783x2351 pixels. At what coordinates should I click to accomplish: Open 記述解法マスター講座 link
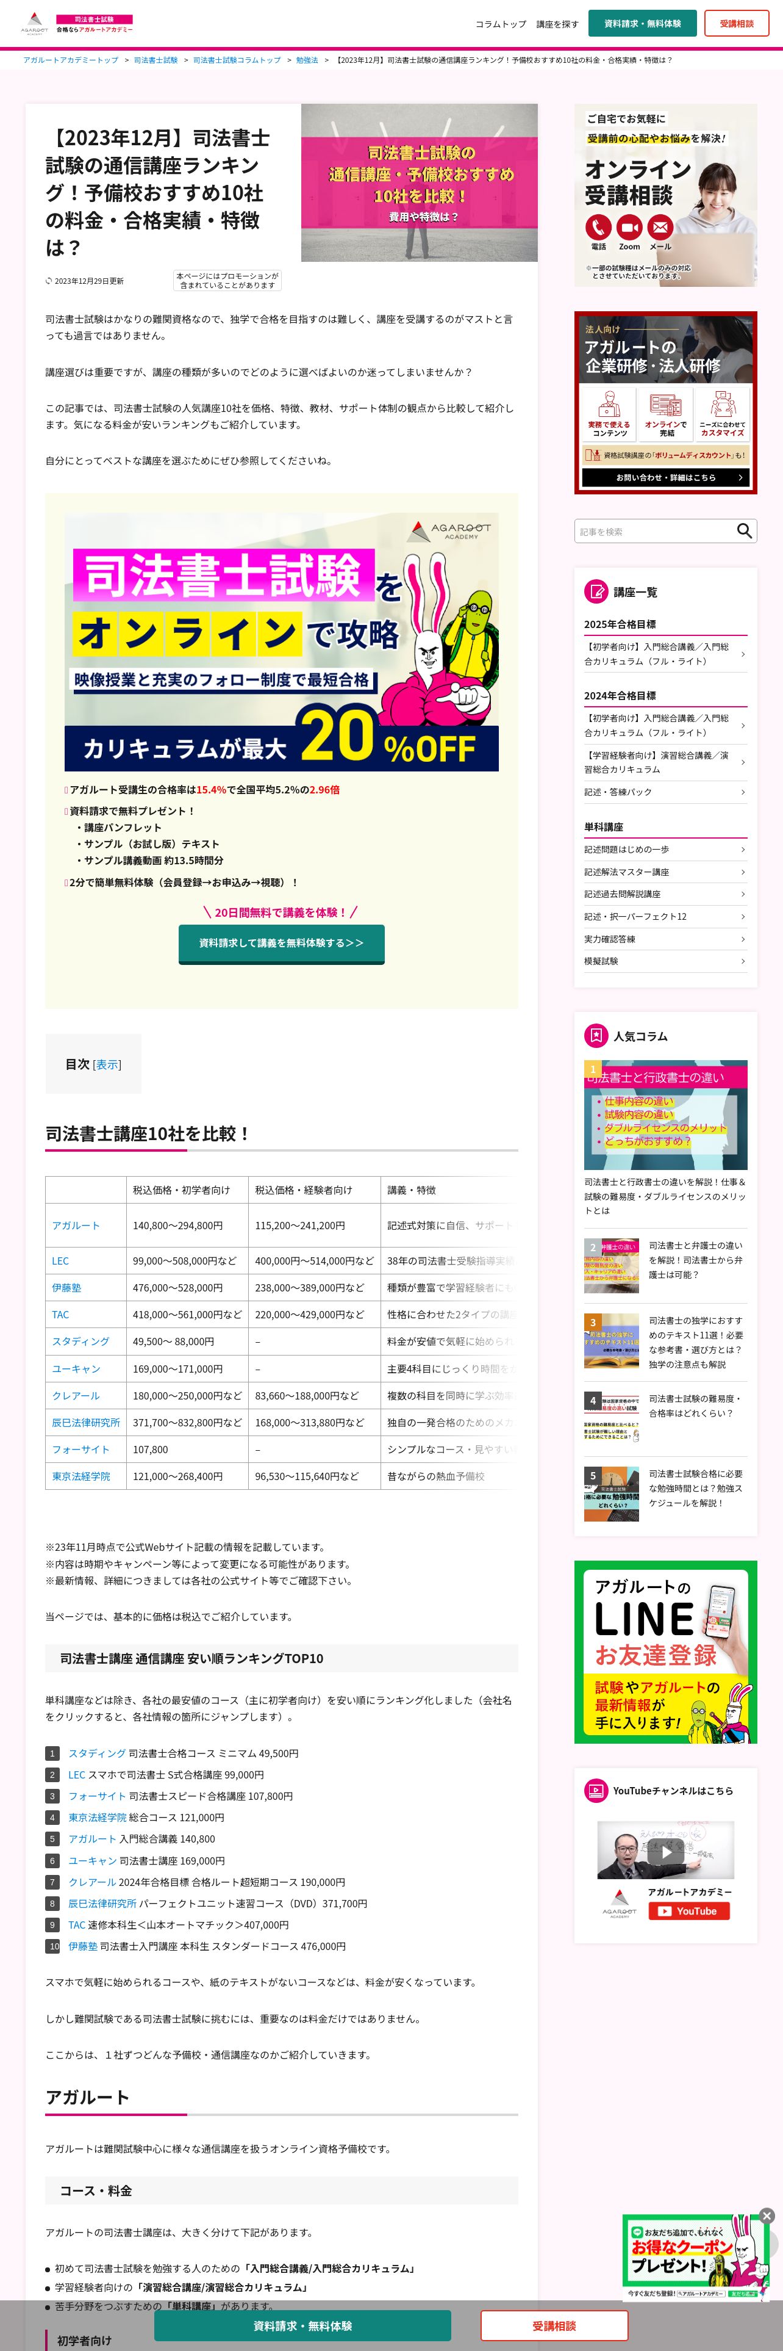(x=665, y=873)
